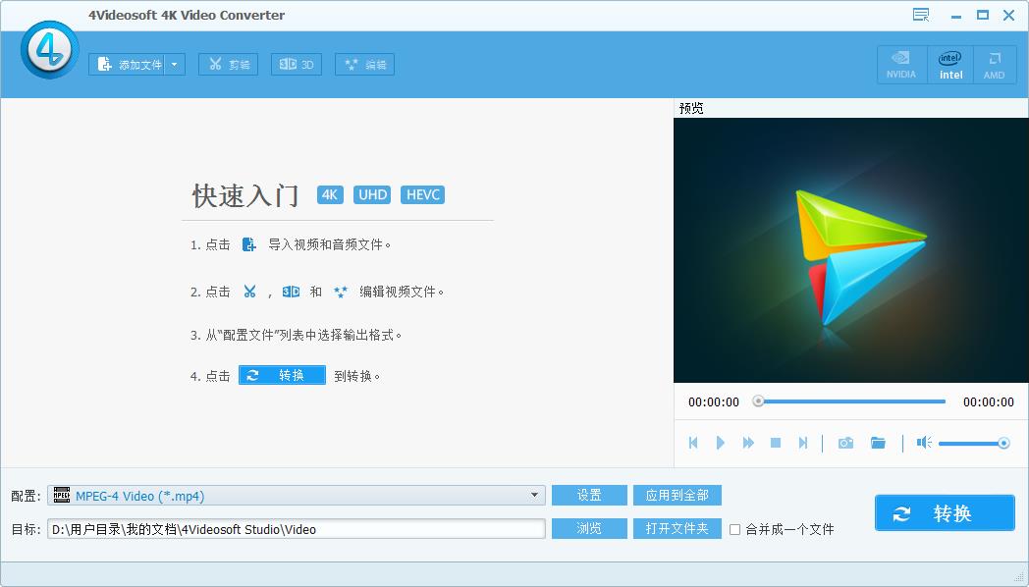Click the 添加文件 add file button
Screen dimensions: 1029x587
129,65
